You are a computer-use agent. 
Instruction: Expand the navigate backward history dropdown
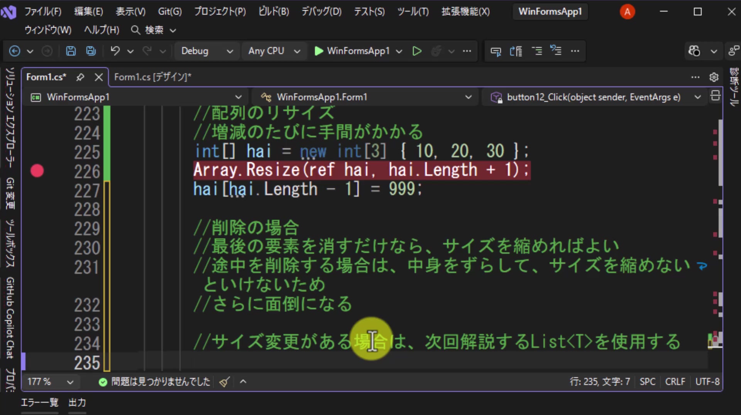coord(30,51)
